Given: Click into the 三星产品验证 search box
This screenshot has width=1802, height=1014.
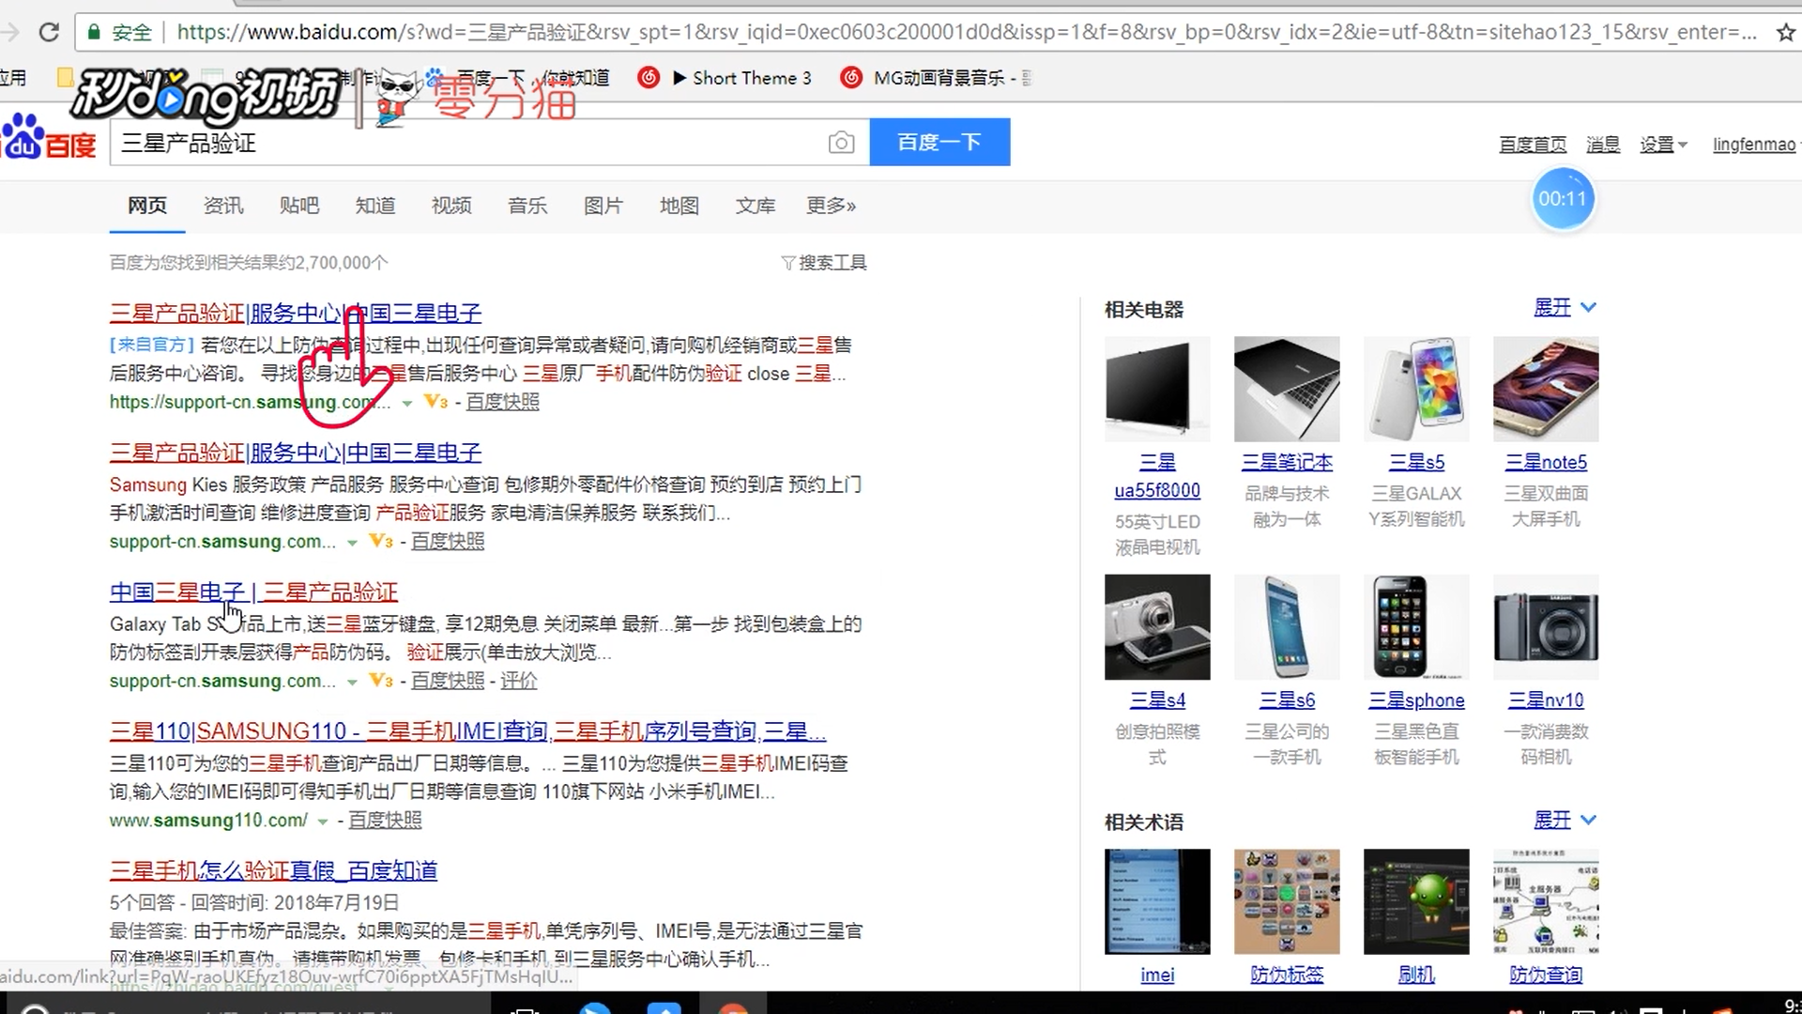Looking at the screenshot, I should pyautogui.click(x=469, y=143).
